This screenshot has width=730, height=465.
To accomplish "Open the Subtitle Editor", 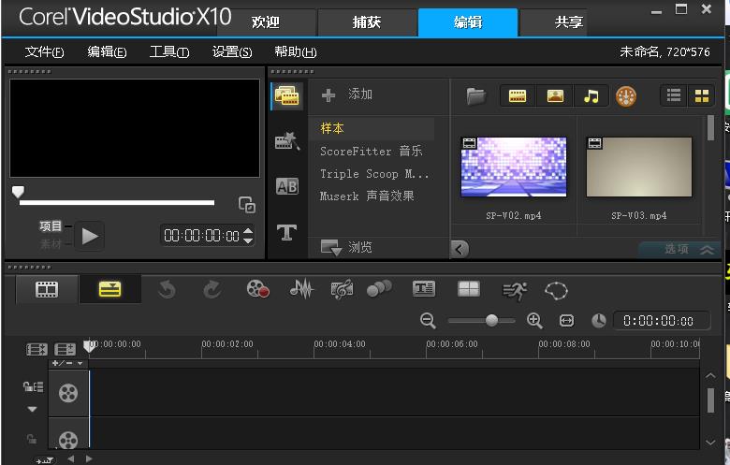I will (424, 288).
